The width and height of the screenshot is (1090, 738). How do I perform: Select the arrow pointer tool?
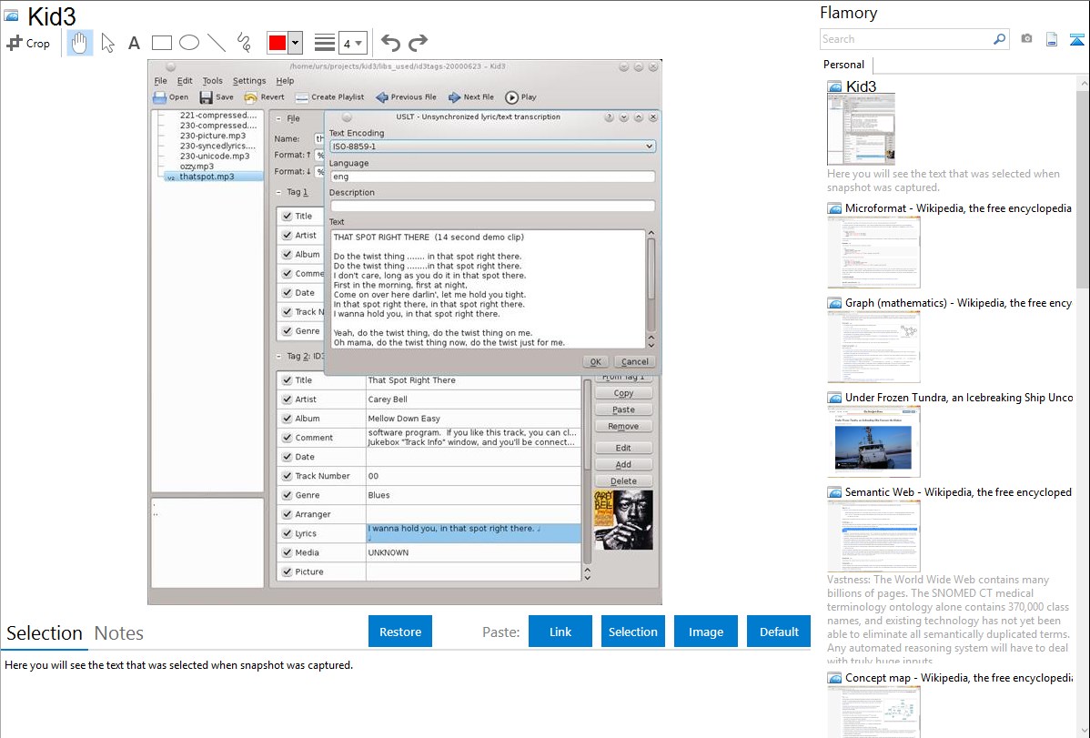(107, 43)
